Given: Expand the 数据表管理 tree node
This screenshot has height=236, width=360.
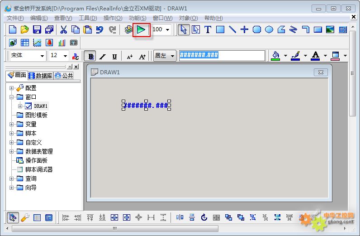Looking at the screenshot, I should point(11,151).
